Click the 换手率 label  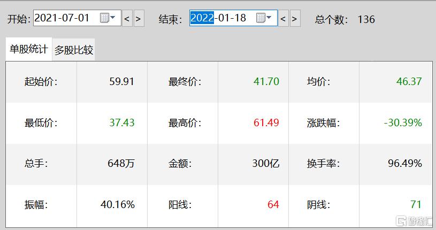(x=324, y=164)
